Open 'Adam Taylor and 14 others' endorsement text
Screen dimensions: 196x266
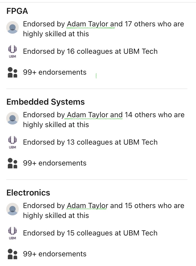pyautogui.click(x=103, y=120)
